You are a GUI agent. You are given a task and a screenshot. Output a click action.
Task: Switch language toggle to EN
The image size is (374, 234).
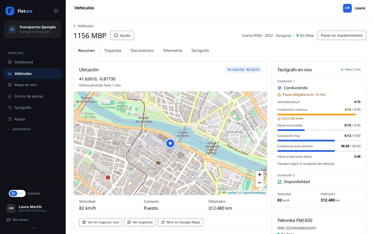[21, 193]
